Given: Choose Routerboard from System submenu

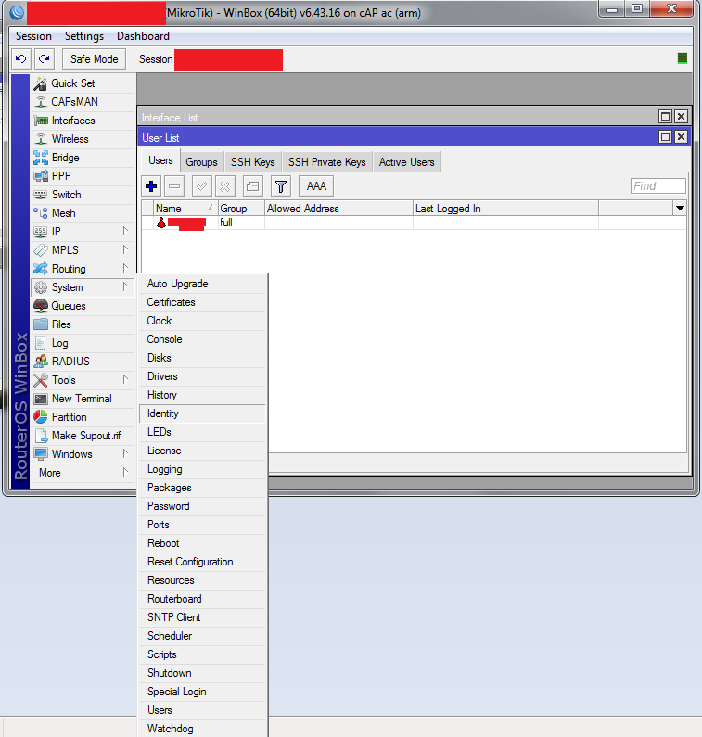Looking at the screenshot, I should click(203, 599).
